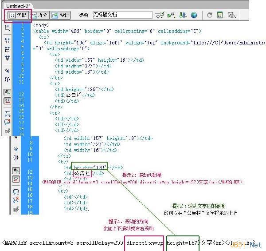
Task: Click the expand all code icon
Action: pyautogui.click(x=7, y=58)
